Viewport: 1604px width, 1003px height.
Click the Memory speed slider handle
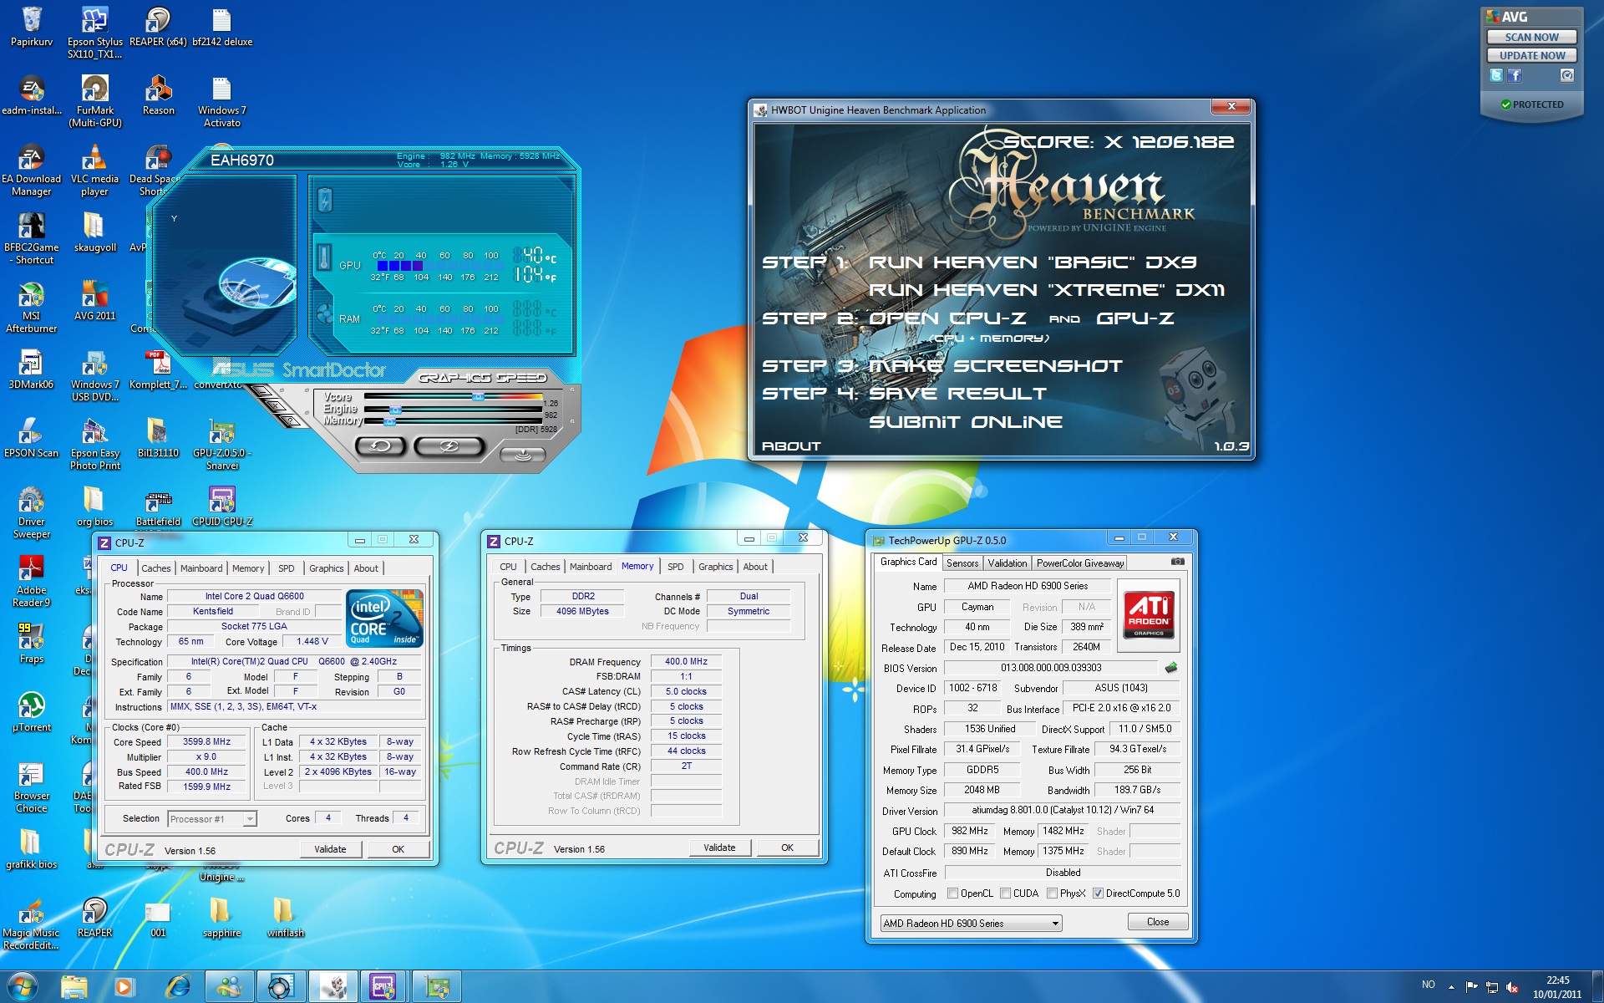click(390, 421)
